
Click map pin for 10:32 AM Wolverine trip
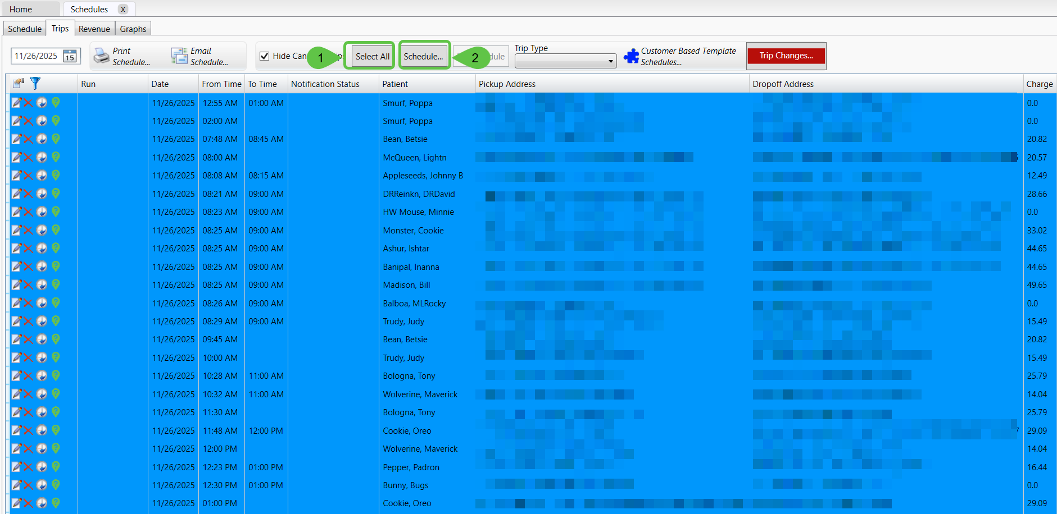(x=56, y=394)
